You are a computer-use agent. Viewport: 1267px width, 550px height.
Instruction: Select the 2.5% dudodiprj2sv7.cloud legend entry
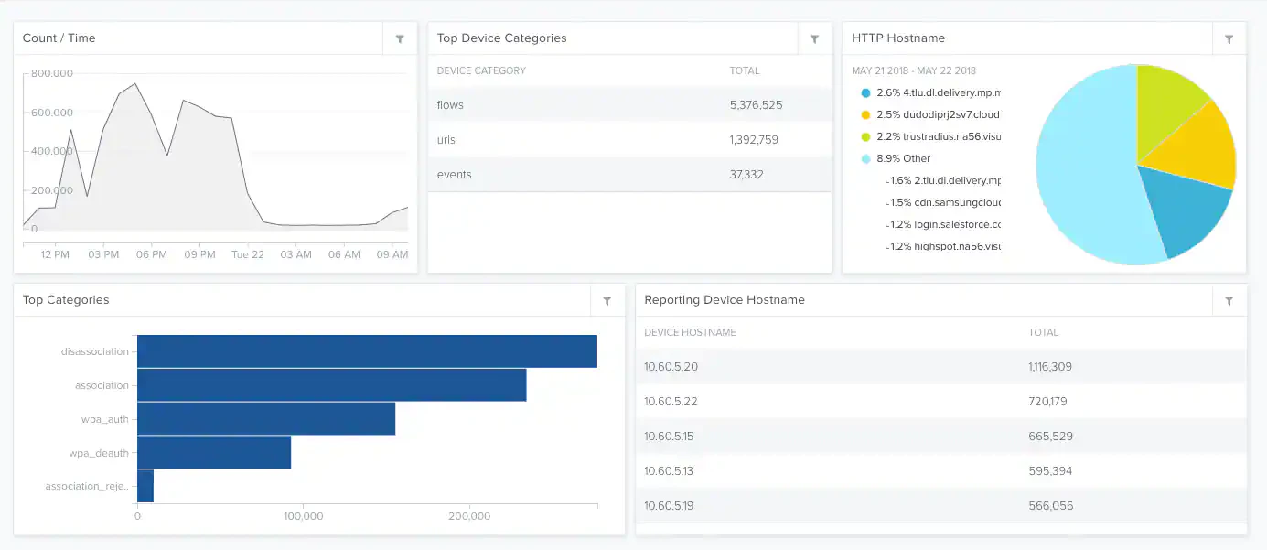click(x=931, y=114)
